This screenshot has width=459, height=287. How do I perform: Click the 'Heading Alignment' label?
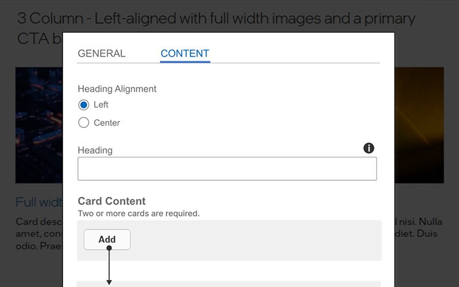coord(117,89)
